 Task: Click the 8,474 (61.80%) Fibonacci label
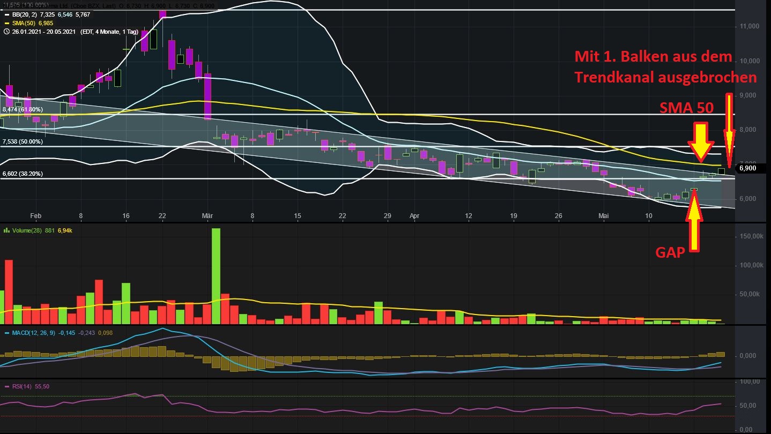click(x=21, y=109)
